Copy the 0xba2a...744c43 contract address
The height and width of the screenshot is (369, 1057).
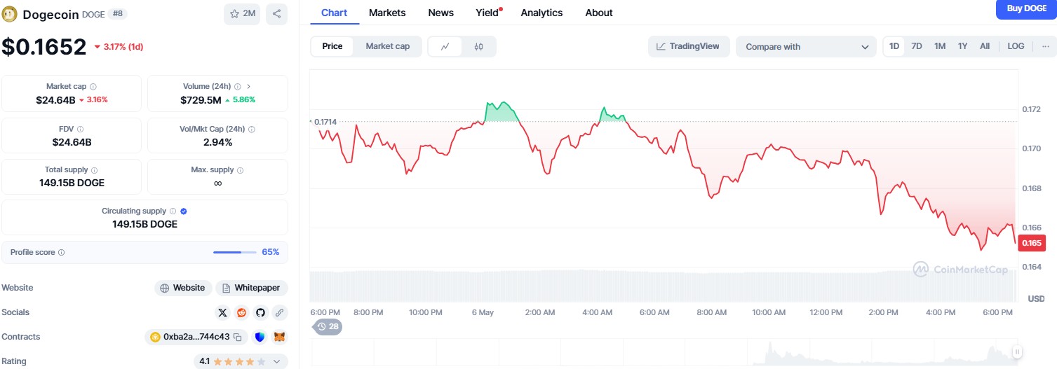(238, 337)
